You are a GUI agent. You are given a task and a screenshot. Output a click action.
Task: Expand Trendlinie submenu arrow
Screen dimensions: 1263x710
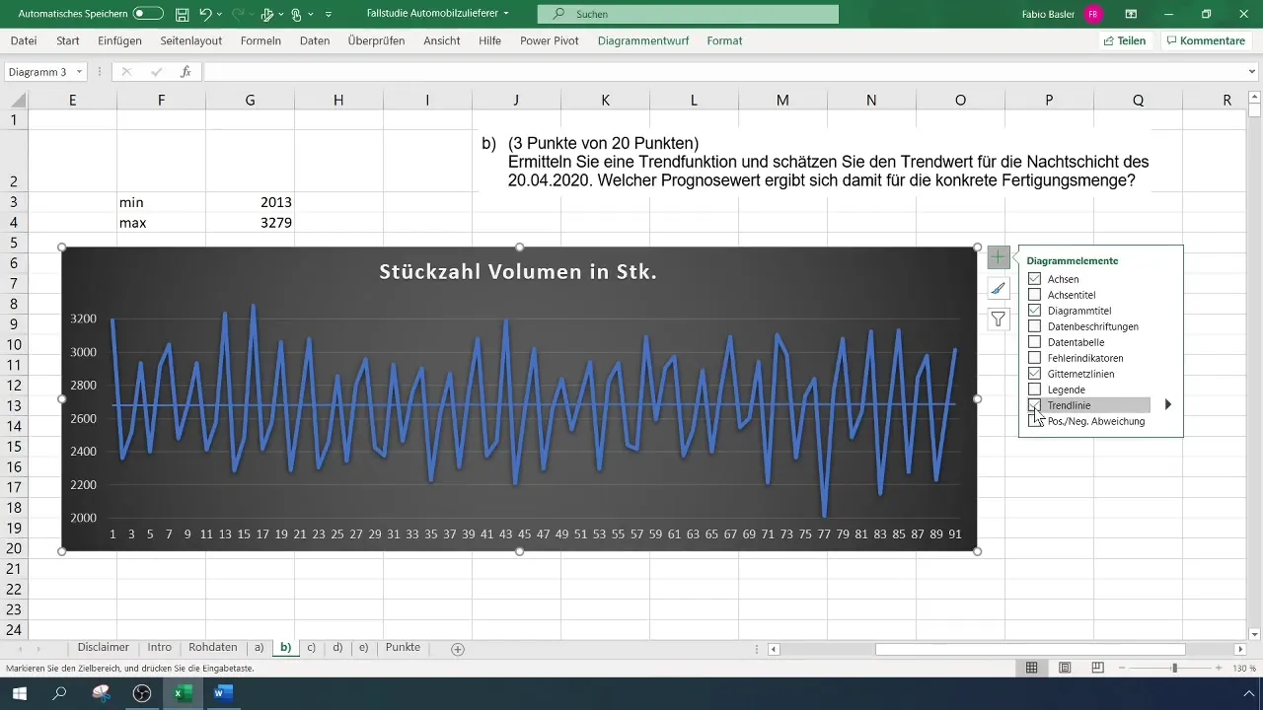[1167, 404]
